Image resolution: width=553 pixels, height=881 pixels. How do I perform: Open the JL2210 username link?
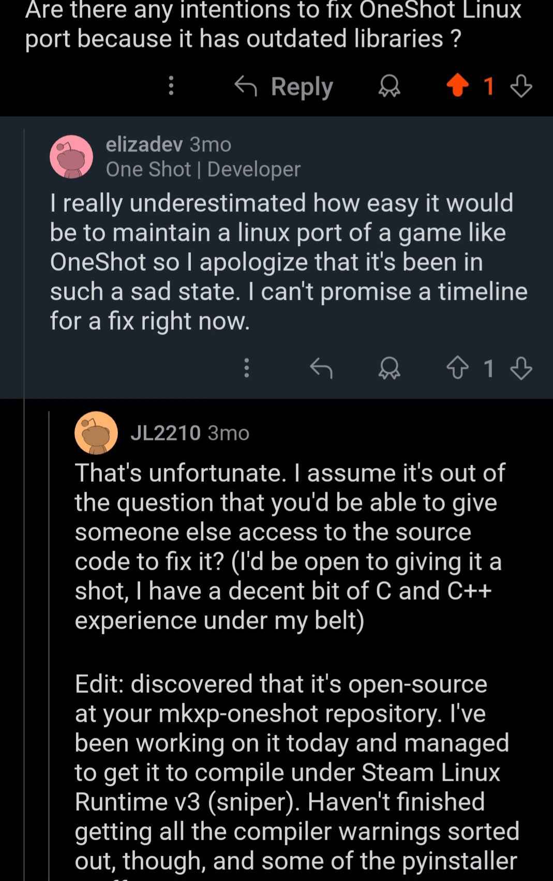point(166,432)
